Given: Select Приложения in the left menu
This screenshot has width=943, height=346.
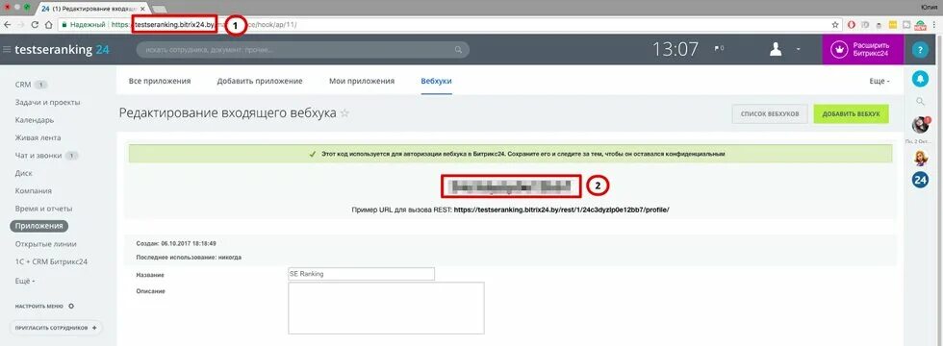Looking at the screenshot, I should pos(38,226).
